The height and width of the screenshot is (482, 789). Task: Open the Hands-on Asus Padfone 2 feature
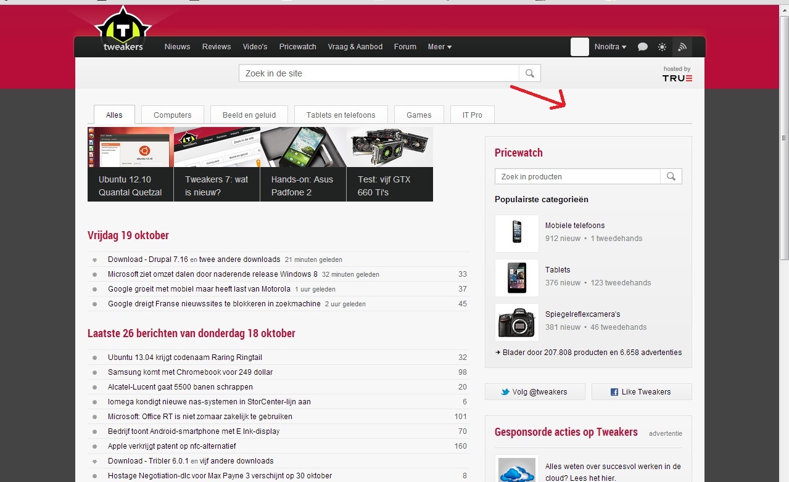(304, 164)
